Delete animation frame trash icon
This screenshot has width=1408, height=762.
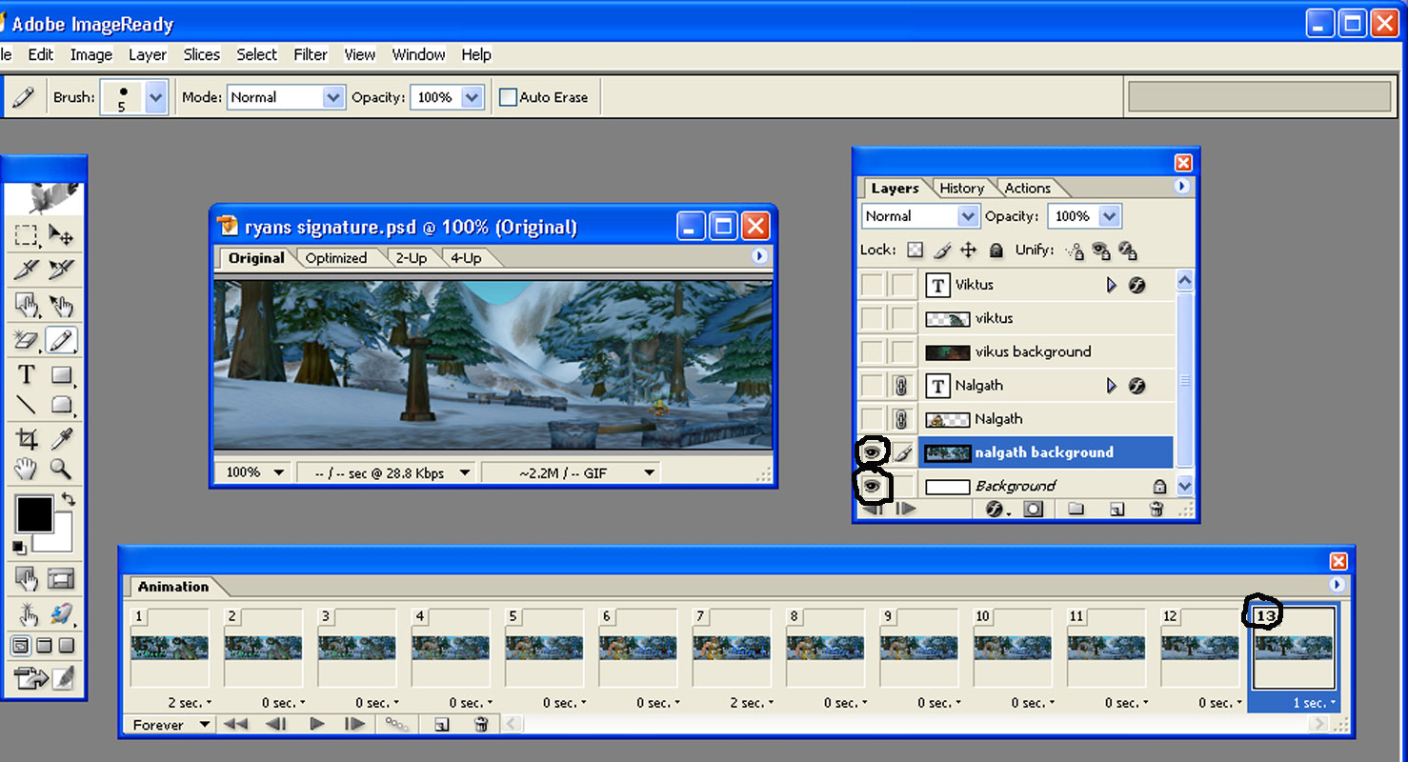[x=482, y=725]
